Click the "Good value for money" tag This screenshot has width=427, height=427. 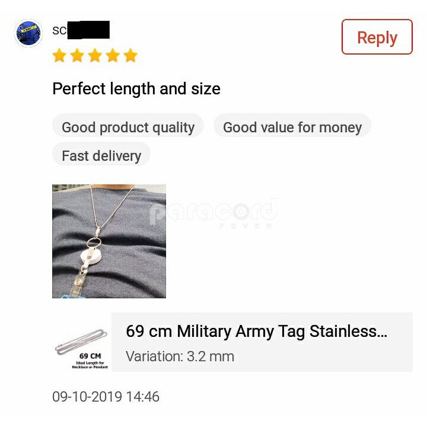point(292,127)
